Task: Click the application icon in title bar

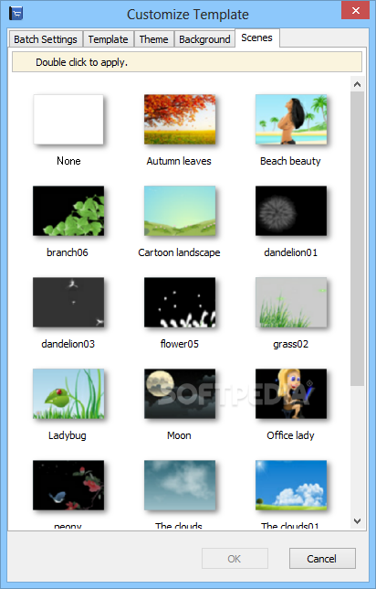Action: (16, 14)
